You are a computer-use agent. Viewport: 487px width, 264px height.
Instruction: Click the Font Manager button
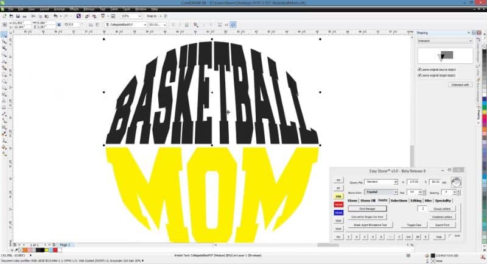tap(368, 209)
